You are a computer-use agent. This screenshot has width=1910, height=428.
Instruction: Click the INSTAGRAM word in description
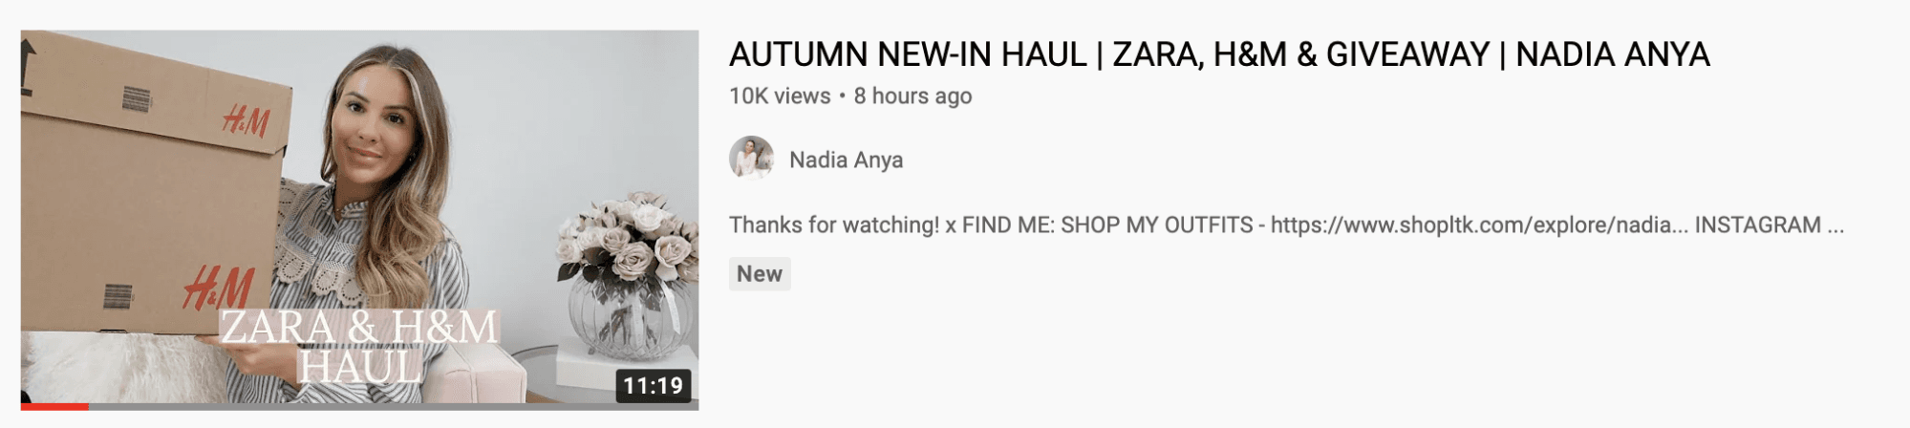1758,225
